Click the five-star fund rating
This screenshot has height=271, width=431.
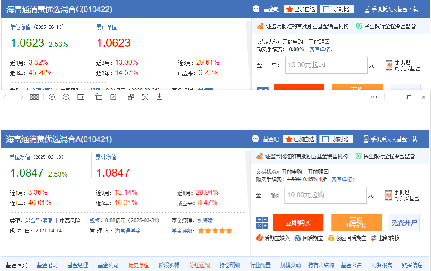point(215,231)
